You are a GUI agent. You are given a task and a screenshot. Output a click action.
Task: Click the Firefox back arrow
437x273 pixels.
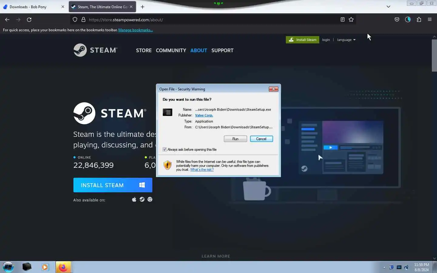point(7,20)
